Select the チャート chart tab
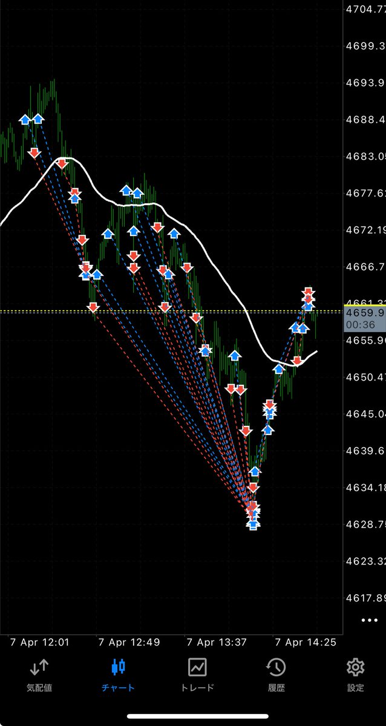 coord(119,675)
